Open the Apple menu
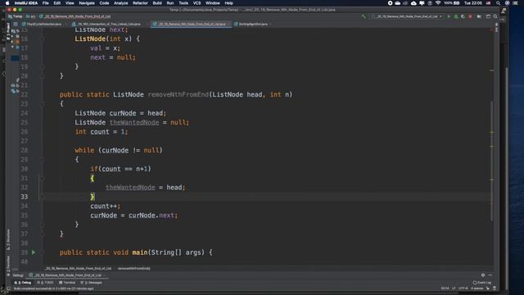 tap(7, 3)
